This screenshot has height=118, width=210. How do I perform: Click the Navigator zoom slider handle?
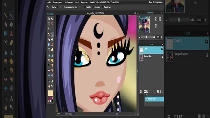pos(147,37)
